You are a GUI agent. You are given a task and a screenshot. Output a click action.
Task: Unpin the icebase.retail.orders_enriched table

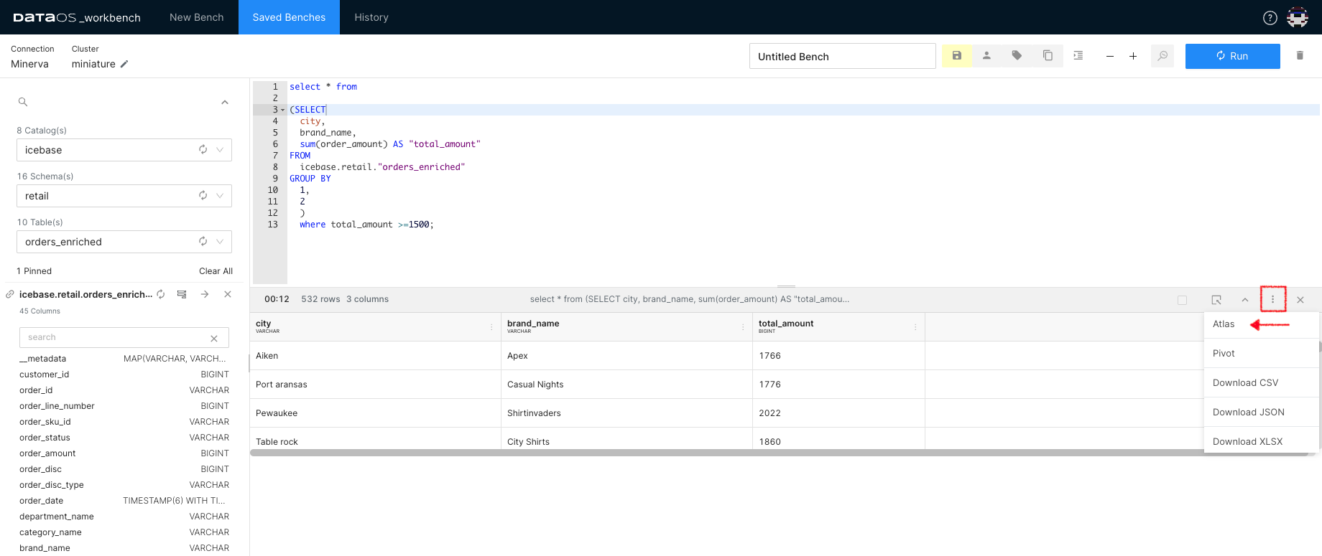[228, 294]
